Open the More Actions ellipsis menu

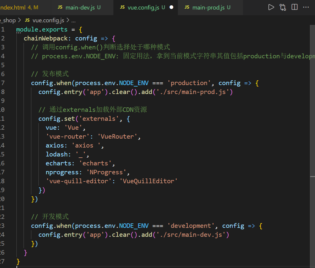pyautogui.click(x=306, y=7)
